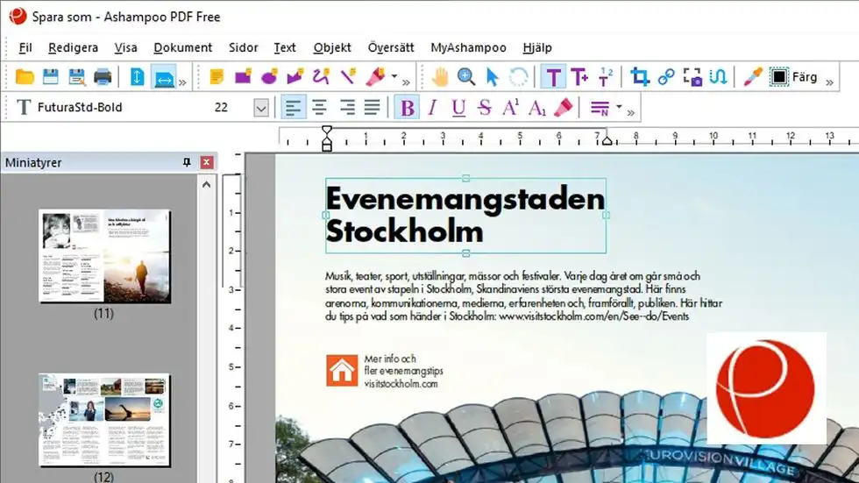Select the line comment tool

[x=347, y=77]
